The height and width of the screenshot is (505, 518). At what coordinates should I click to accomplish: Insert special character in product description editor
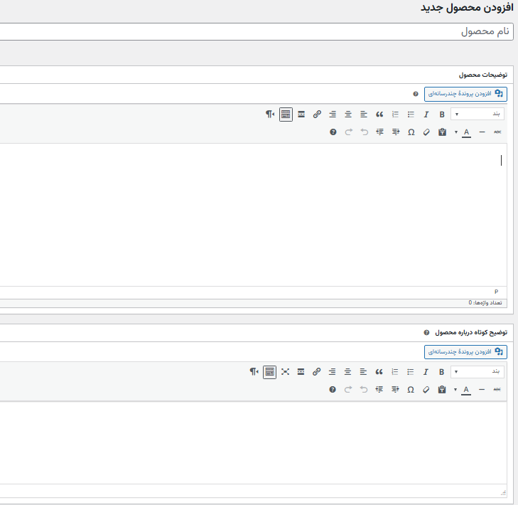(411, 132)
